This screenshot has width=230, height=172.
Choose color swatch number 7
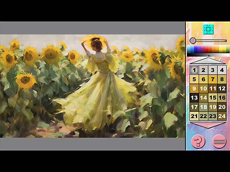click(x=213, y=79)
